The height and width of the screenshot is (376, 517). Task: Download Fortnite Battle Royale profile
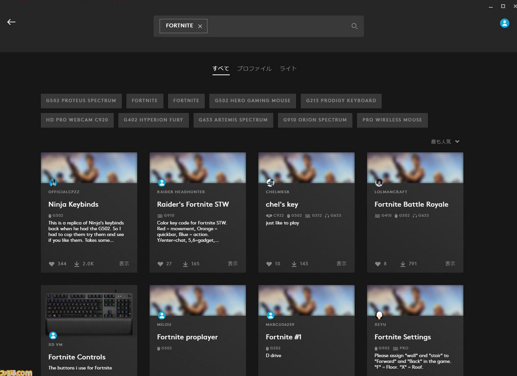pos(403,264)
